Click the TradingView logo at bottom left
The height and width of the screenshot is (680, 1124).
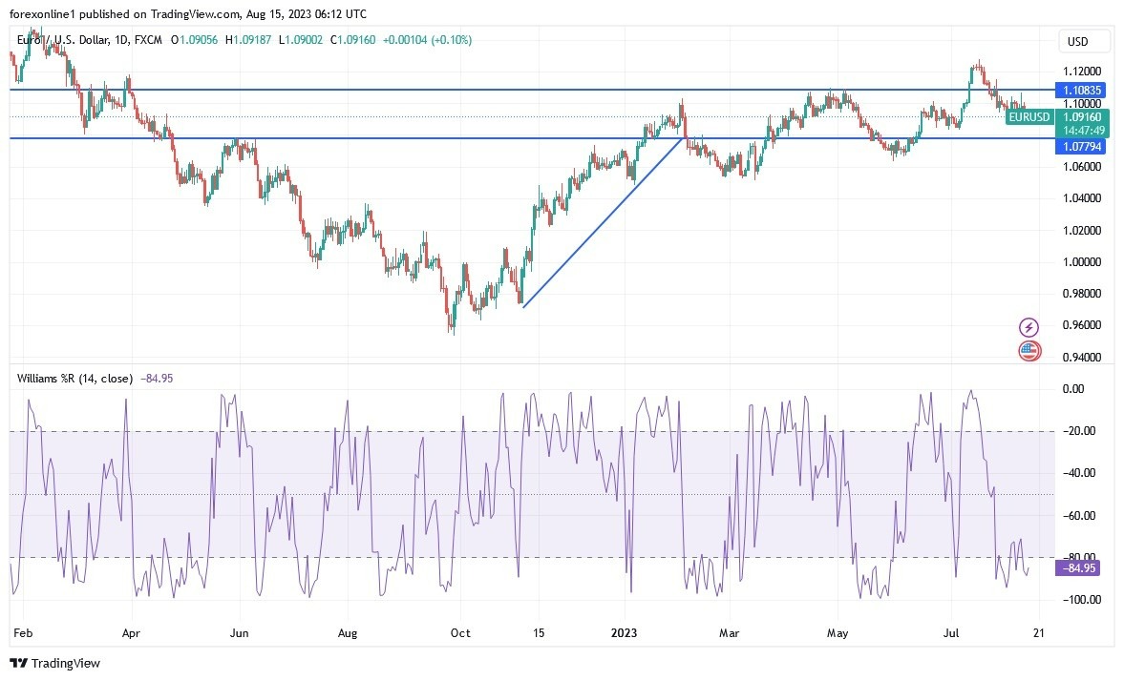coord(54,663)
